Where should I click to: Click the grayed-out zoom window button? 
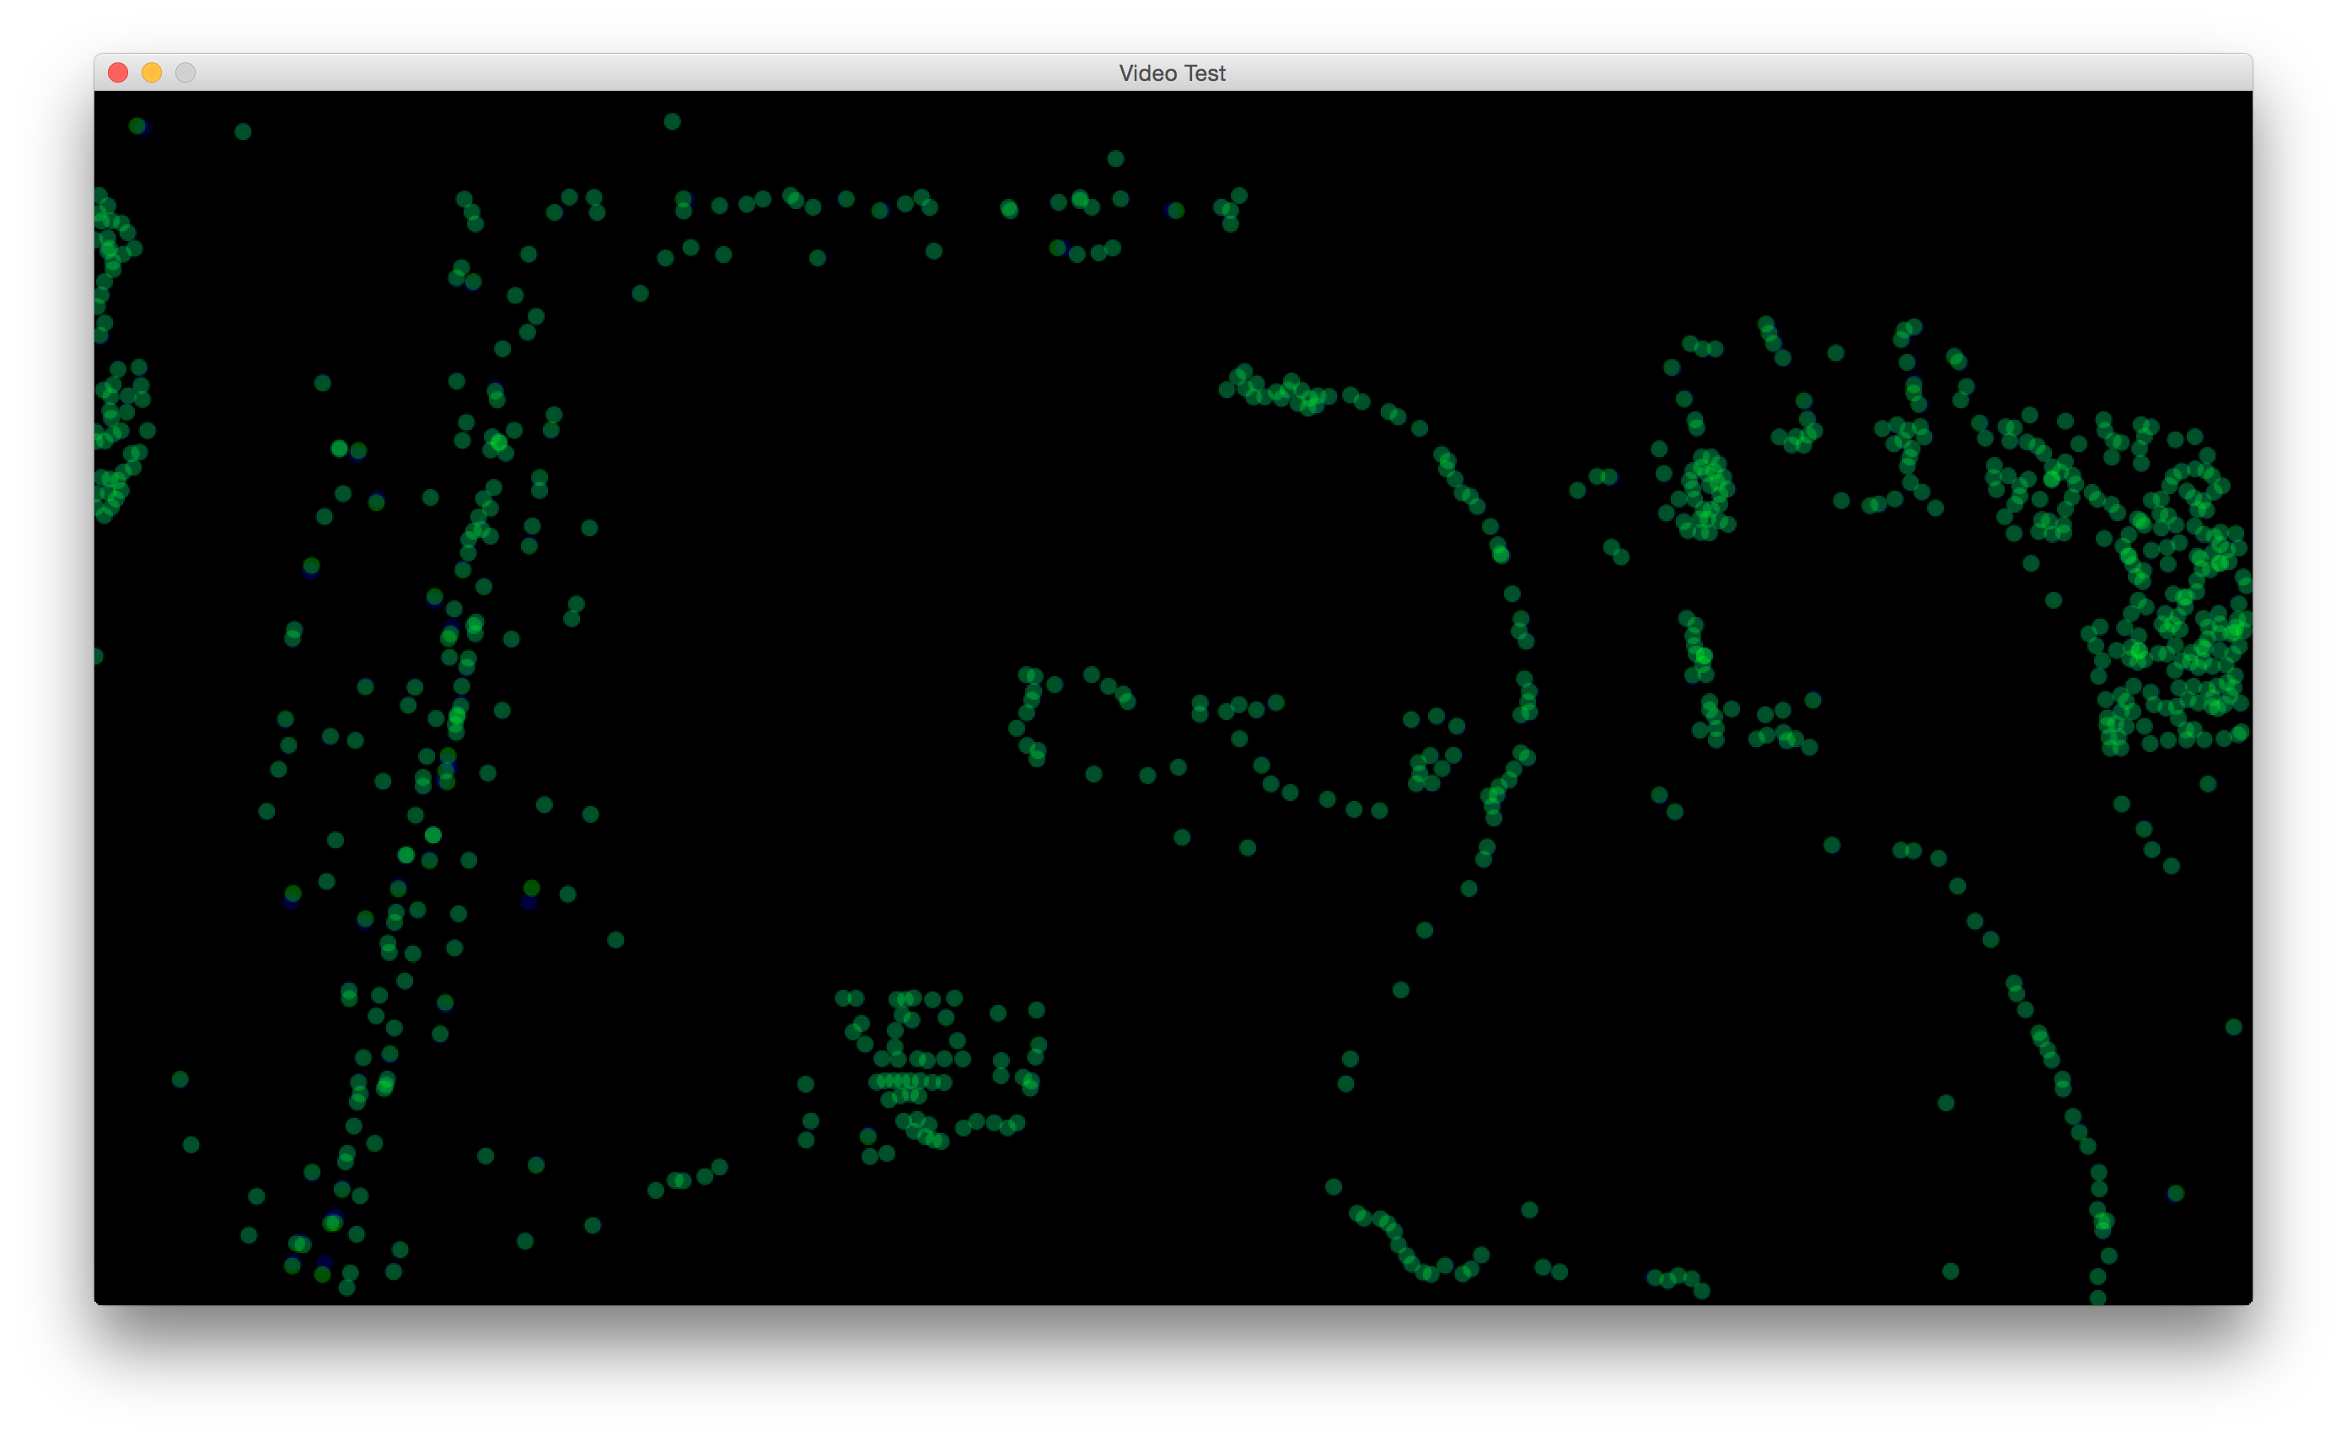[x=185, y=73]
